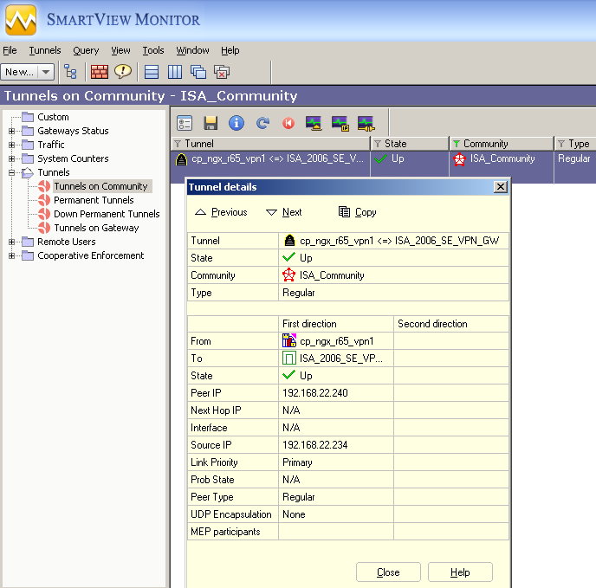Click the State column header filter
The image size is (596, 588).
tap(378, 144)
